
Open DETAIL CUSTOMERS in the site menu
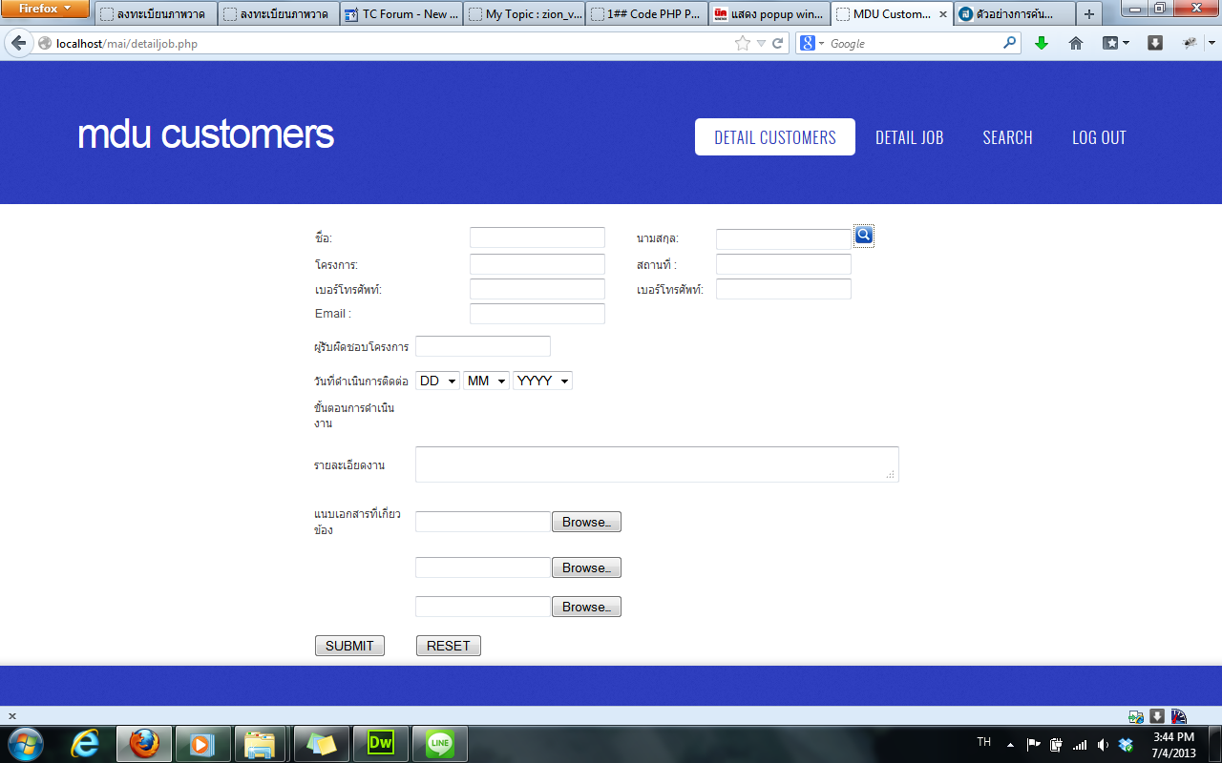[x=775, y=137]
